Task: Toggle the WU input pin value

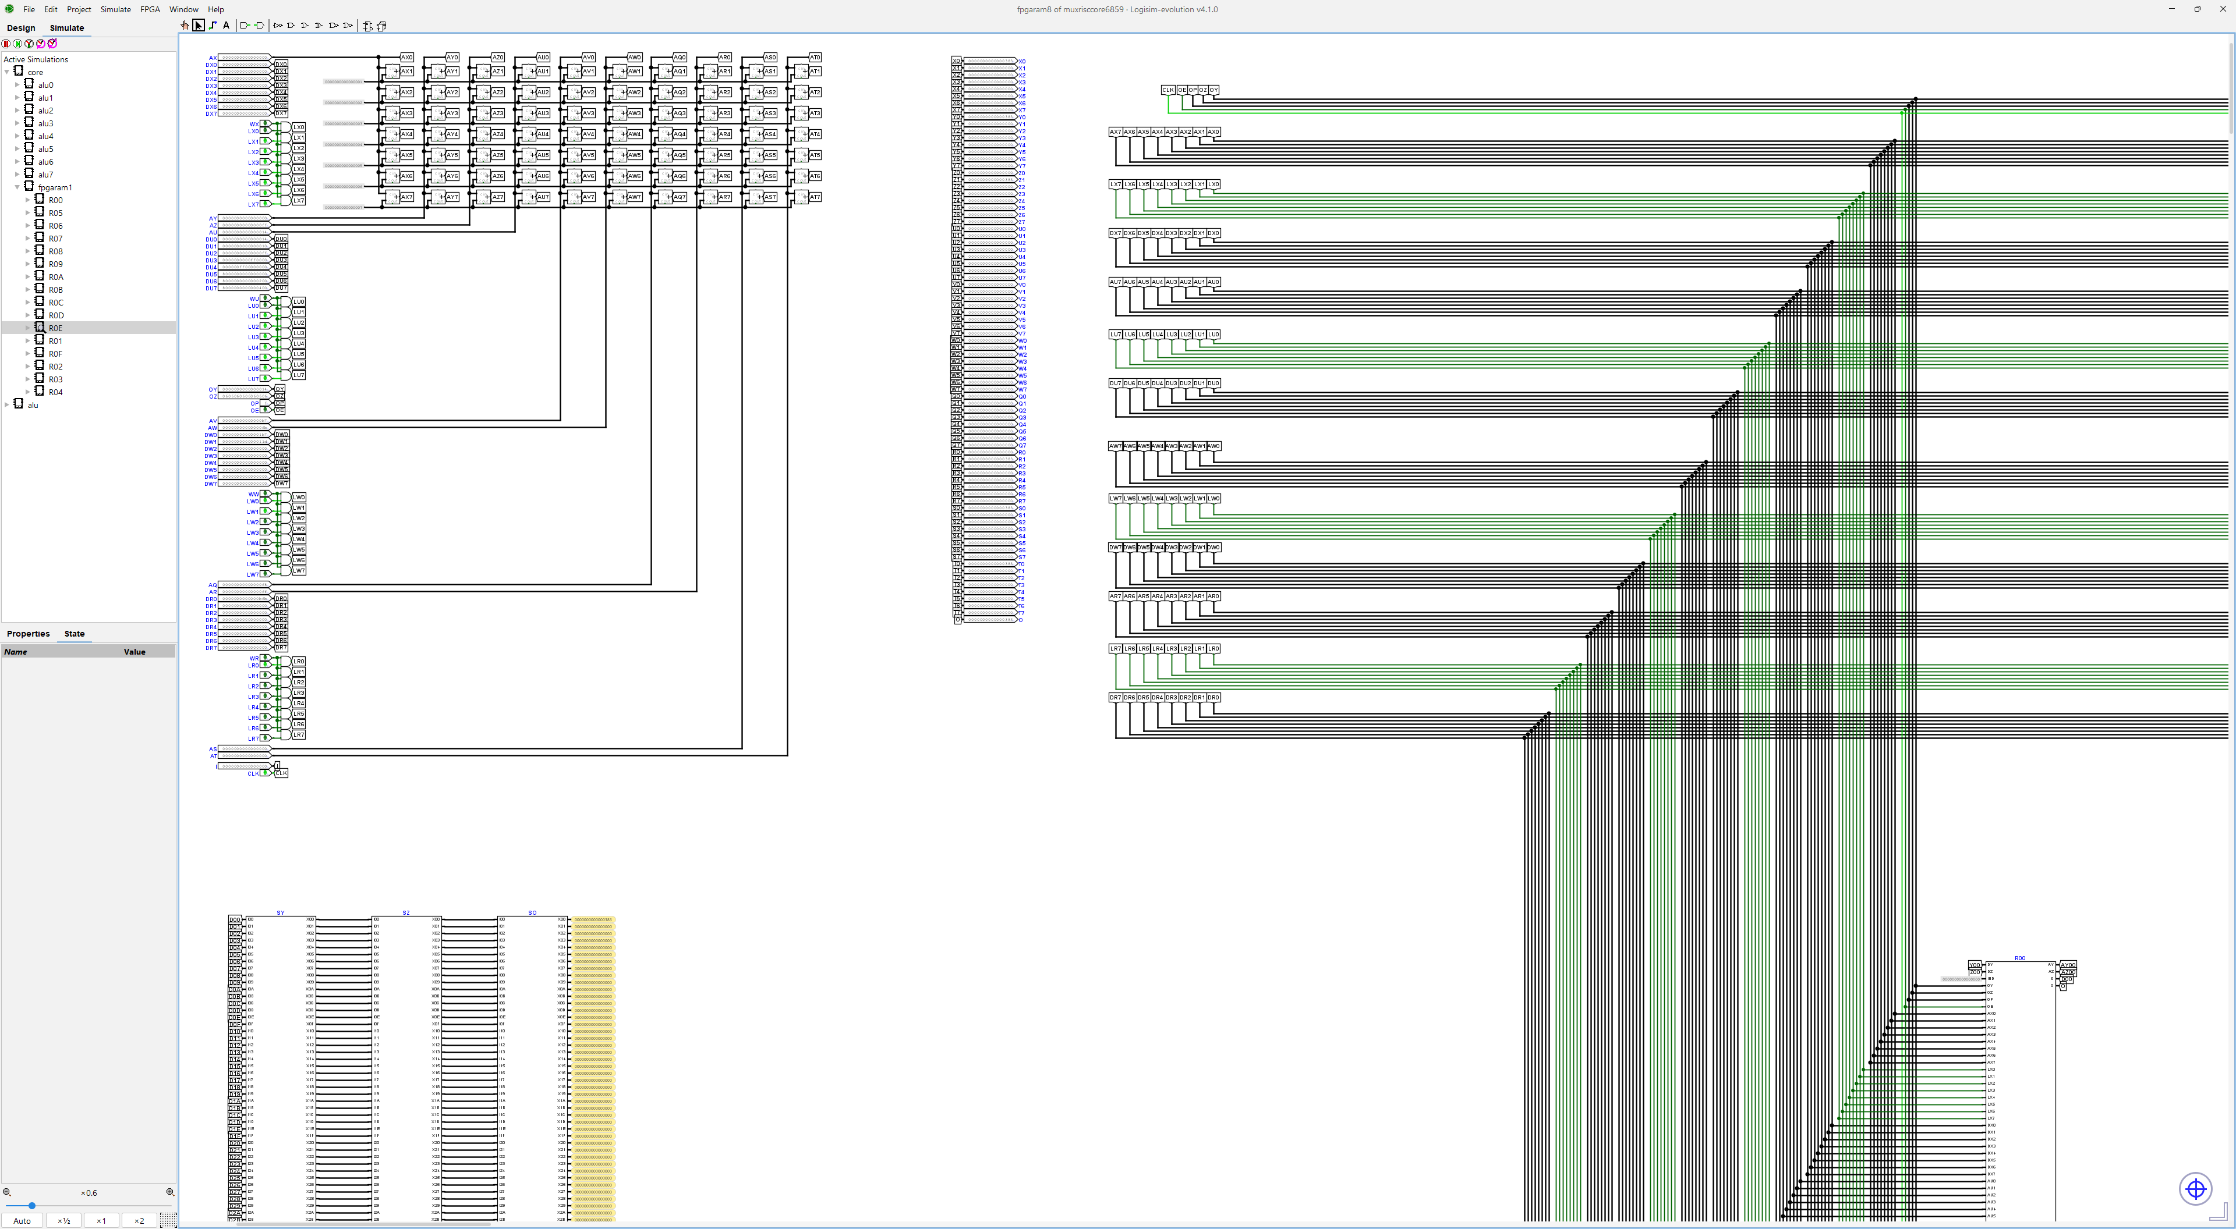Action: (x=265, y=299)
